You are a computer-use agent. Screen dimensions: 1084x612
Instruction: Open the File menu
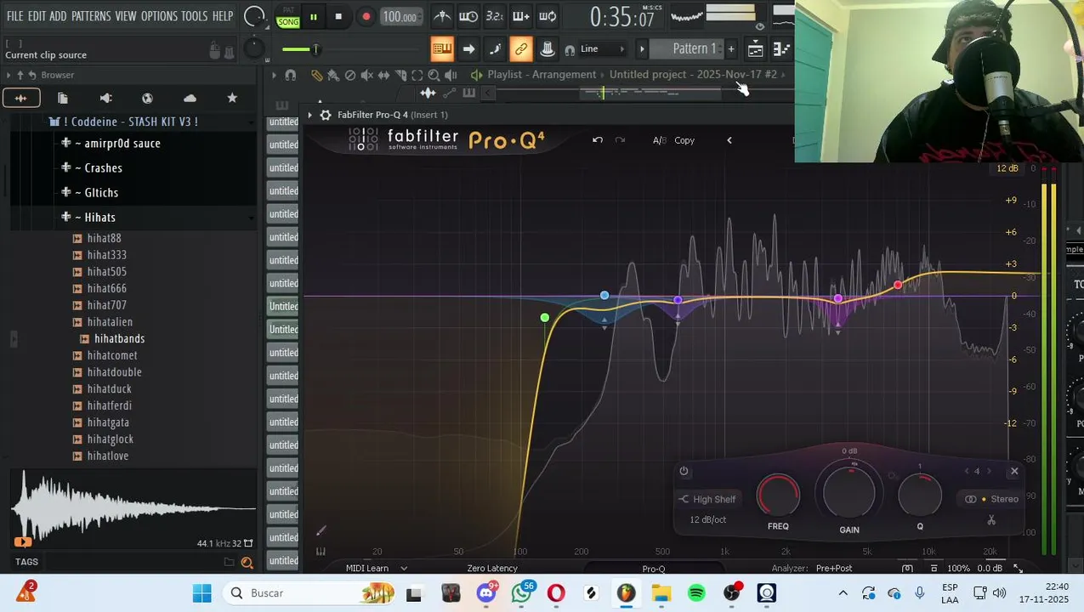click(x=14, y=16)
